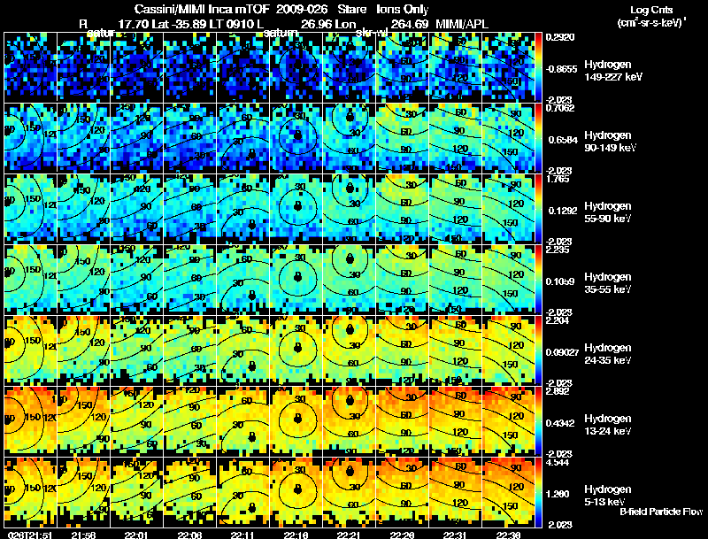This screenshot has width=708, height=539.
Task: Click the Hydrogen 24-35 keV row label
Action: (x=608, y=354)
